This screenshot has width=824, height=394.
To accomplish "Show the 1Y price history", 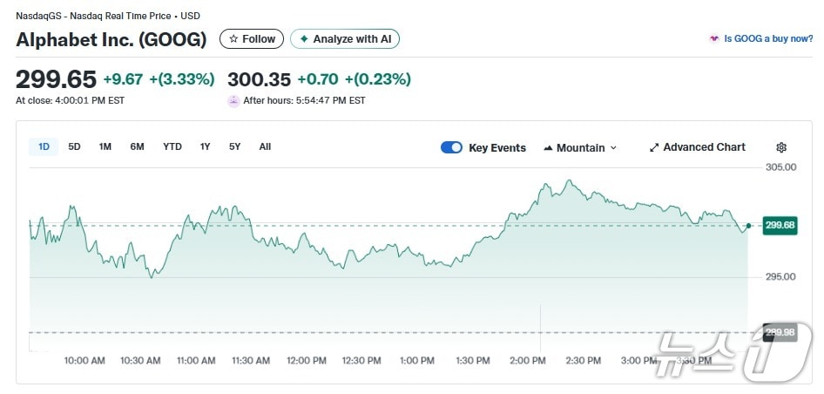I will (205, 146).
